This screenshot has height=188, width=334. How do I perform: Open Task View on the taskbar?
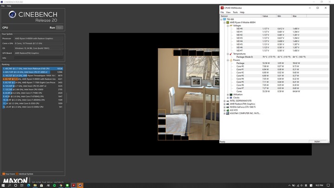click(x=22, y=185)
